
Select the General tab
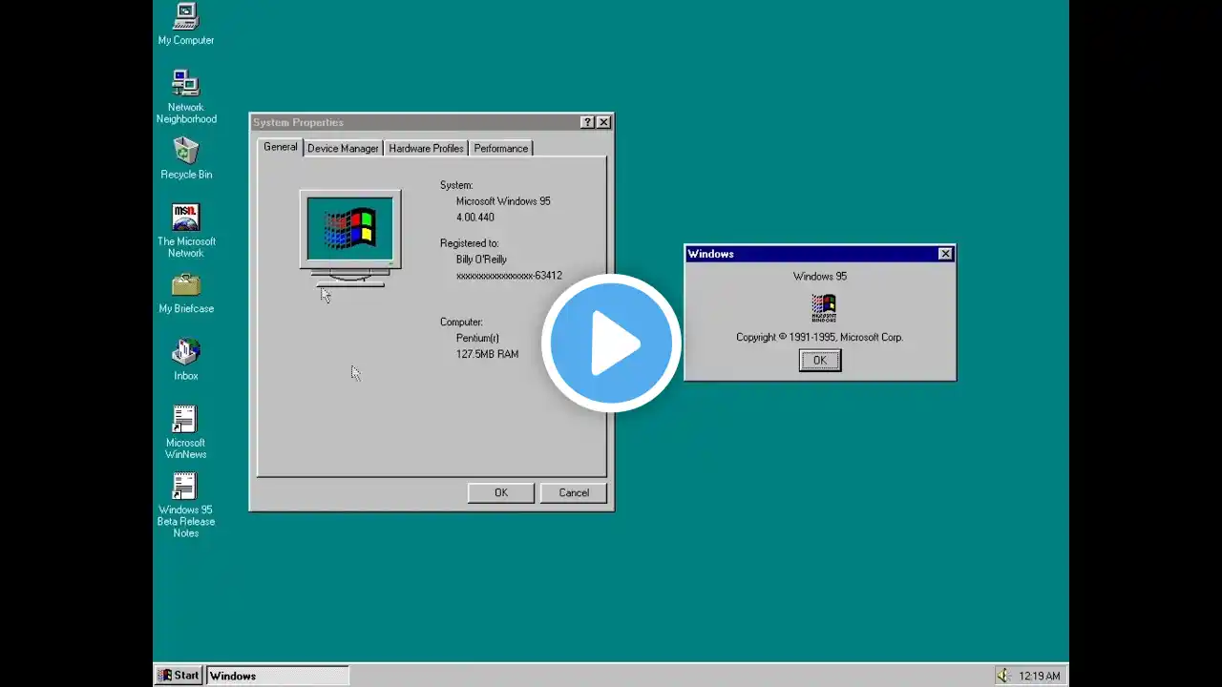(281, 147)
